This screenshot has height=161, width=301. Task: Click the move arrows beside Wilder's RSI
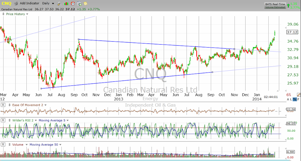coord(9,120)
